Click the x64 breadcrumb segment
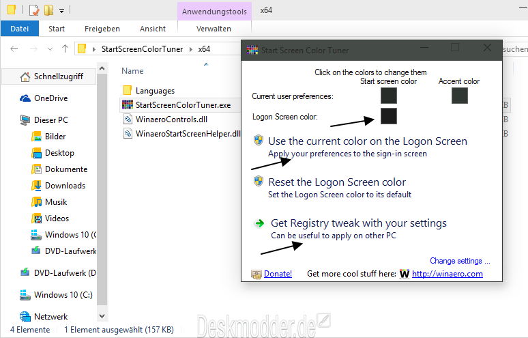Screen dimensions: 528x338 (204, 49)
